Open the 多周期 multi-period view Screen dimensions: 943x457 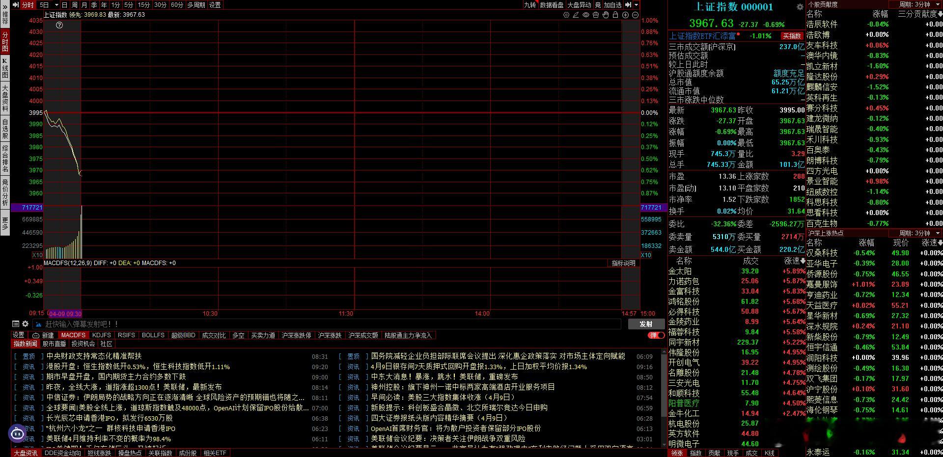pyautogui.click(x=196, y=5)
